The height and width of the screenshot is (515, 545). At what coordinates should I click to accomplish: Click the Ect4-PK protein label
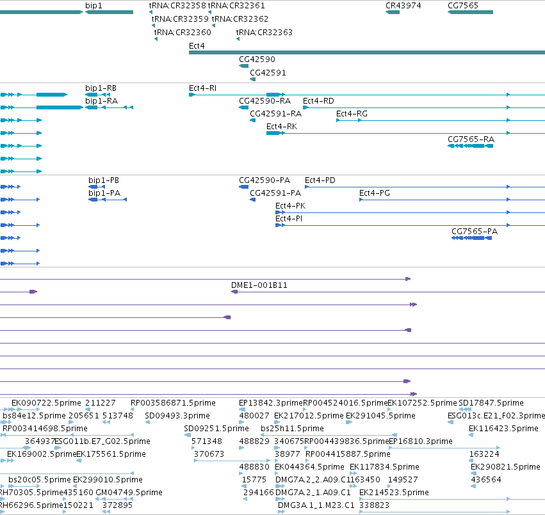291,206
